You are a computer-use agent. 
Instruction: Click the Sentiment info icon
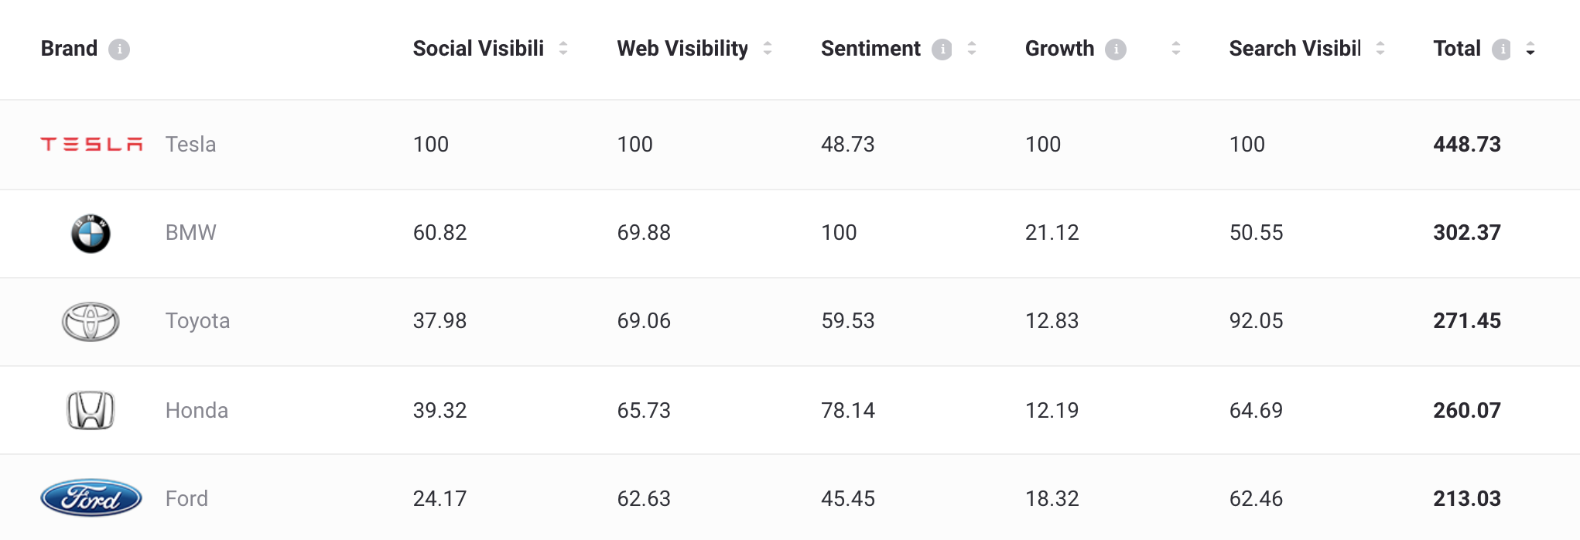pos(942,50)
